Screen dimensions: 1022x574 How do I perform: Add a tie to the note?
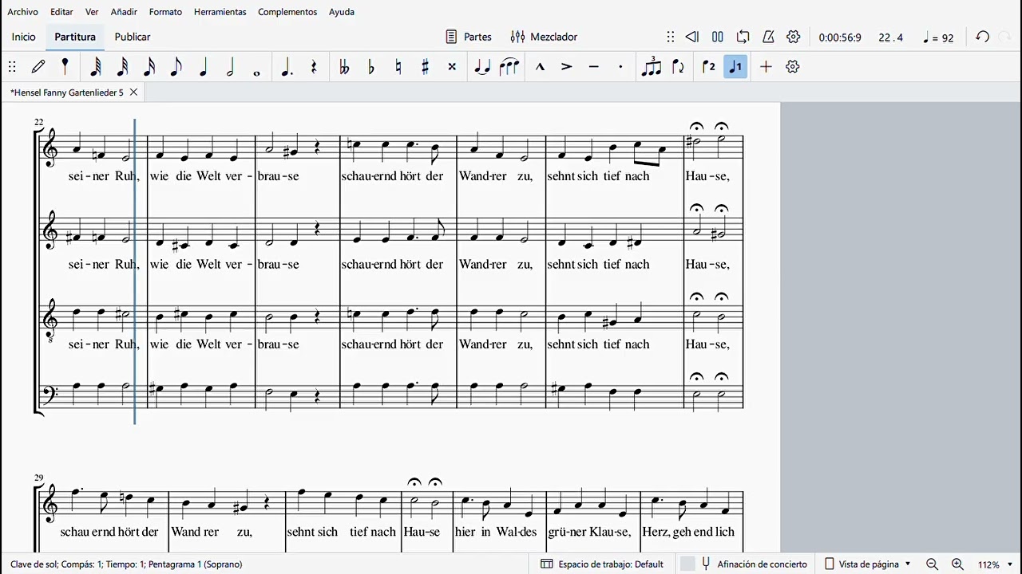pos(482,67)
